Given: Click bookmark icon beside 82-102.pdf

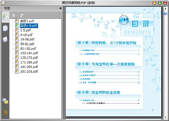Looking at the screenshot, I should [x=17, y=49].
